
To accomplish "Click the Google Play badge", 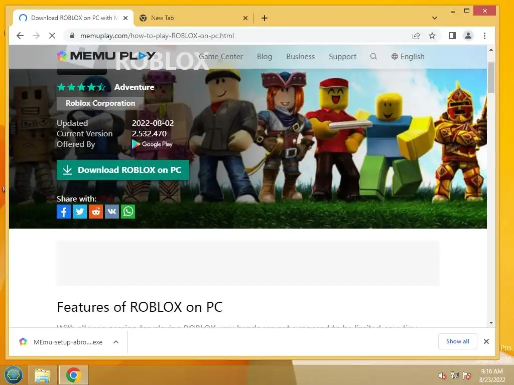I will (x=152, y=144).
